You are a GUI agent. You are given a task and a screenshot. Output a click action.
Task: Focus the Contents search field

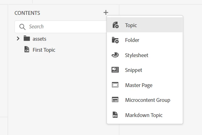(63, 27)
